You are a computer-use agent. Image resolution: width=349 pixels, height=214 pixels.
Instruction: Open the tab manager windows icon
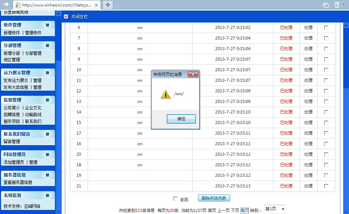326,5
